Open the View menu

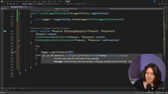pos(11,2)
